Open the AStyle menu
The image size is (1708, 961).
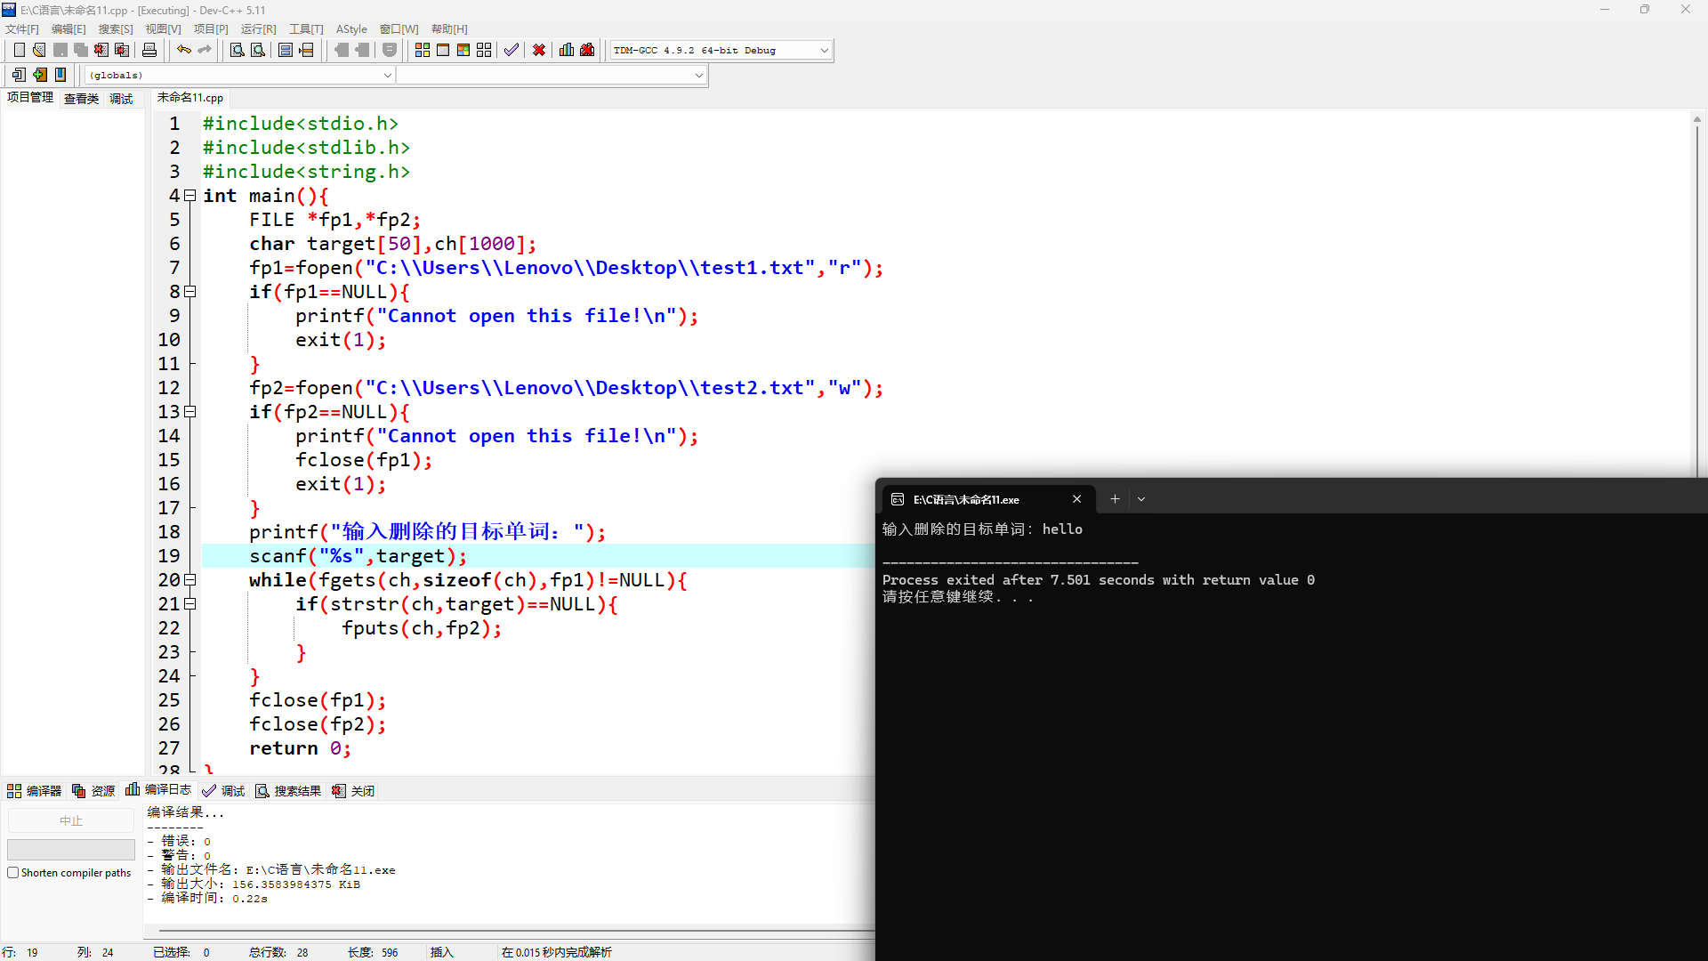coord(351,29)
